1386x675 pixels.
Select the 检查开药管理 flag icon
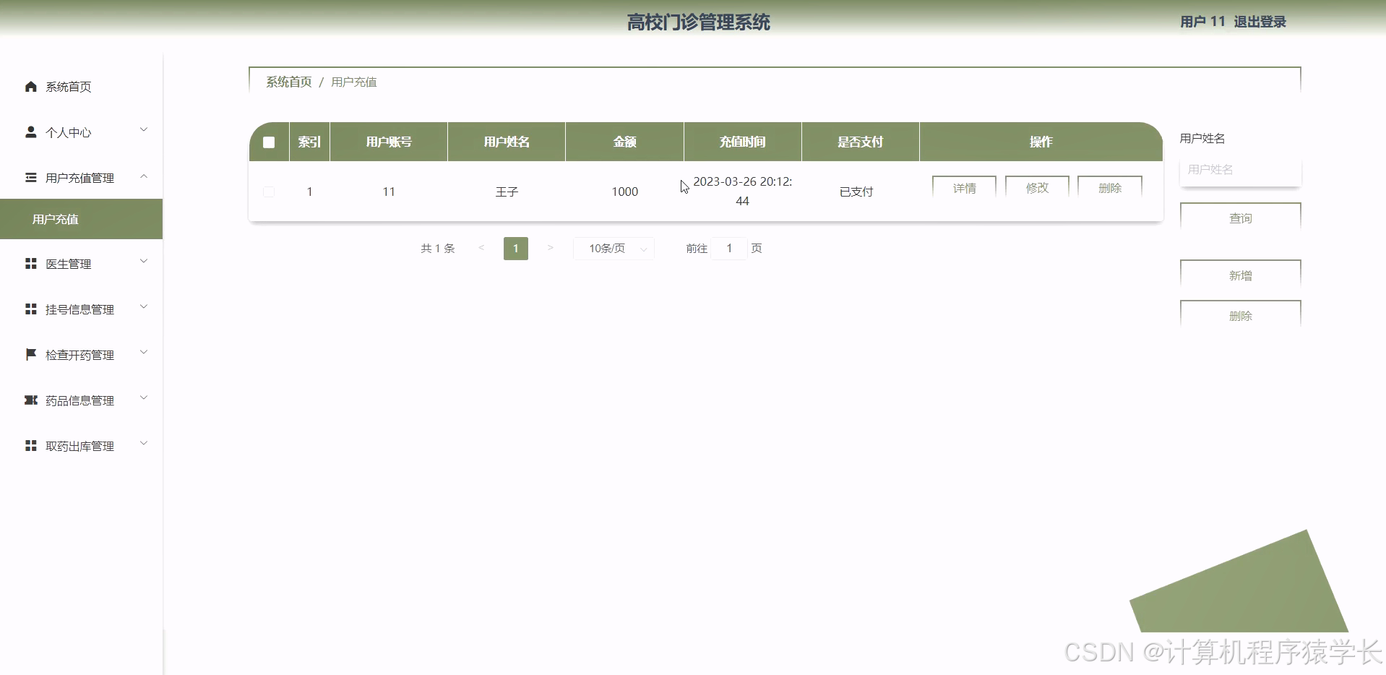click(30, 354)
